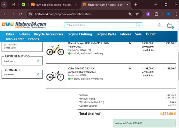
Task: Close the buy kids bikes online tab
Action: point(76,4)
